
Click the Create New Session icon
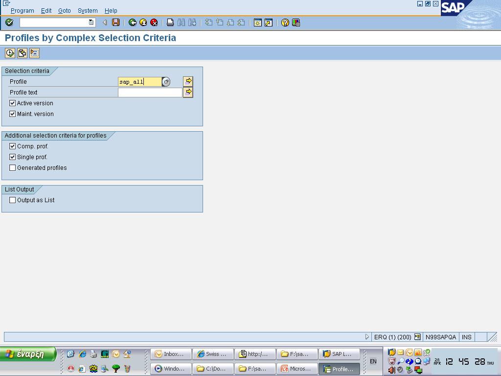click(x=257, y=23)
